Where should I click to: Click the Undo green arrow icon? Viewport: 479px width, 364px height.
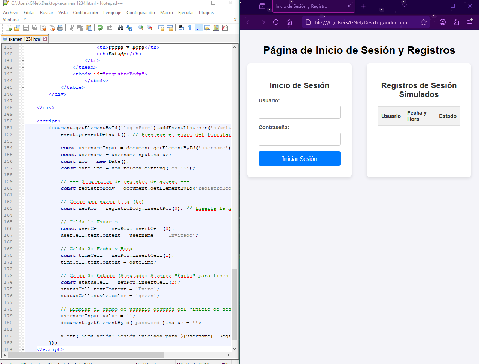(101, 28)
